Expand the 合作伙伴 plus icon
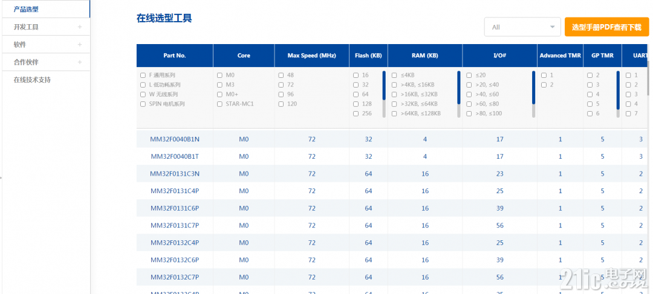 coord(80,62)
